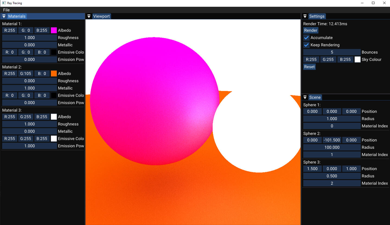This screenshot has height=225, width=390.
Task: Collapse the Materials panel triangle
Action: click(x=4, y=16)
